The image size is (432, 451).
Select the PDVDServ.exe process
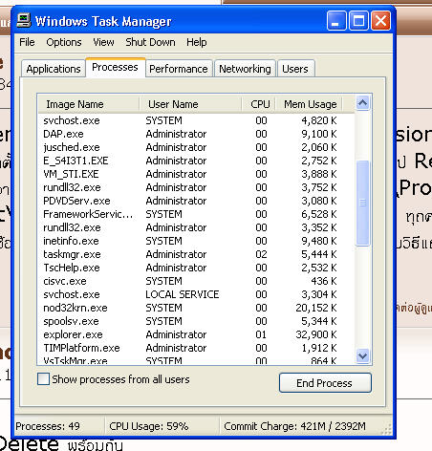pyautogui.click(x=196, y=201)
